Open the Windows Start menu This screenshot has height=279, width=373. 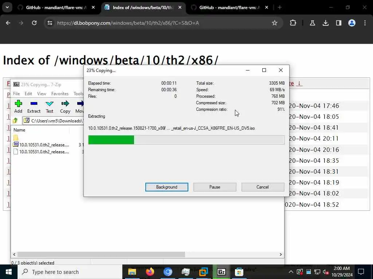9,272
